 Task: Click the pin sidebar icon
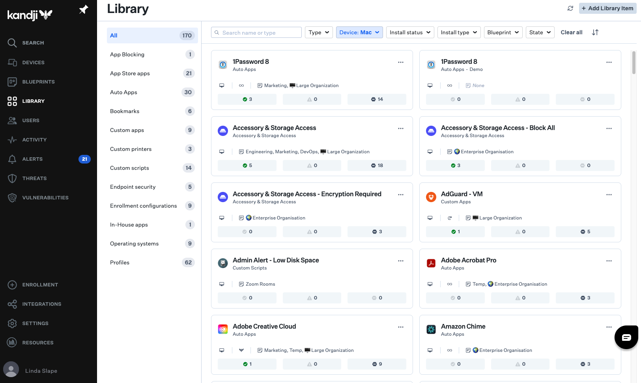[83, 9]
